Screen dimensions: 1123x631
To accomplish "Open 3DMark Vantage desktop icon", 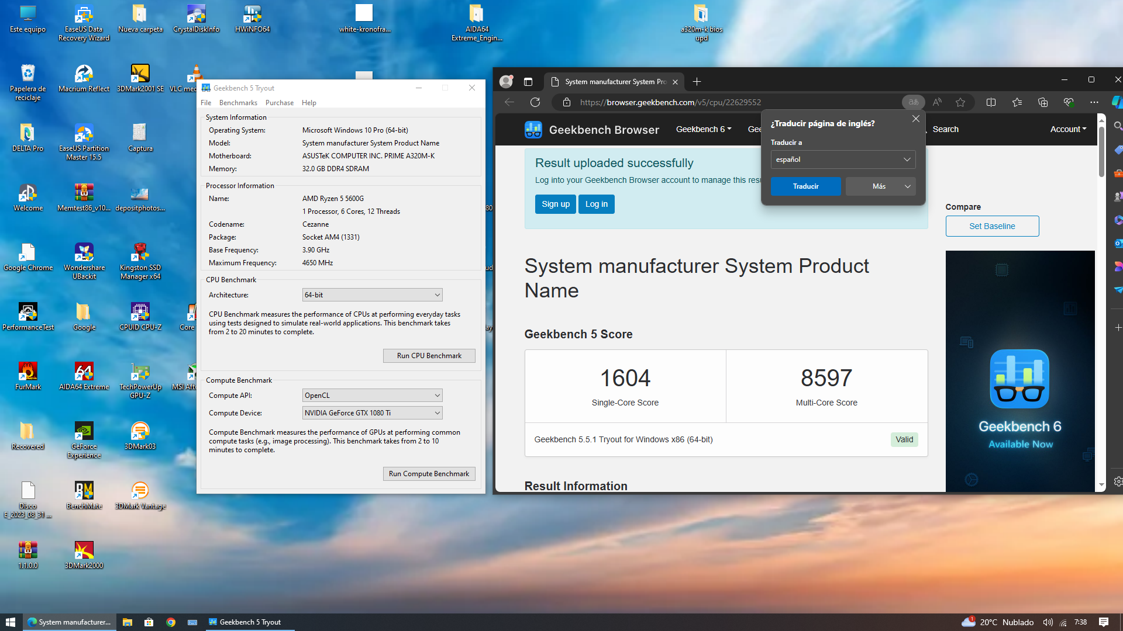I will coord(140,495).
